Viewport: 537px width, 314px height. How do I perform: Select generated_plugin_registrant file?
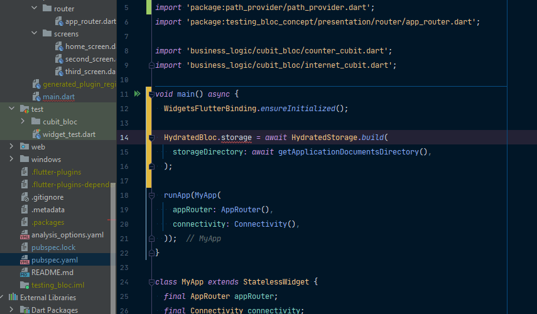click(80, 84)
